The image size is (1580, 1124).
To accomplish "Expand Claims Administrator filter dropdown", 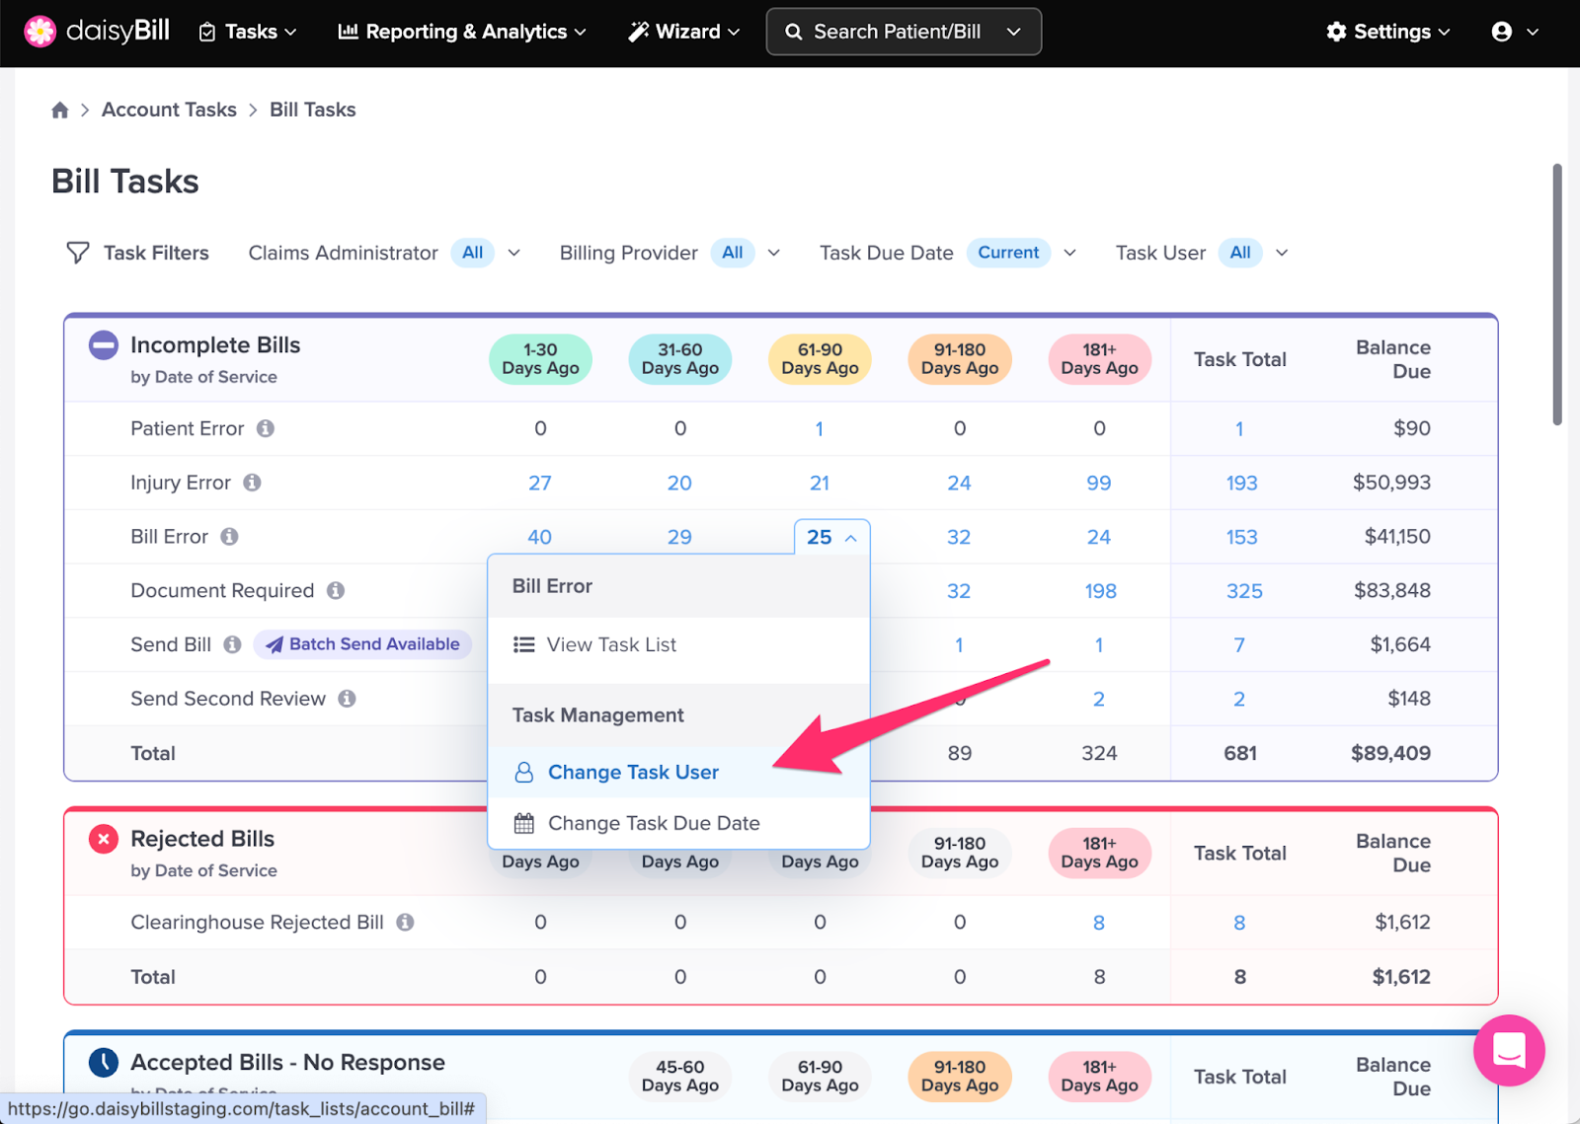I will pyautogui.click(x=514, y=253).
